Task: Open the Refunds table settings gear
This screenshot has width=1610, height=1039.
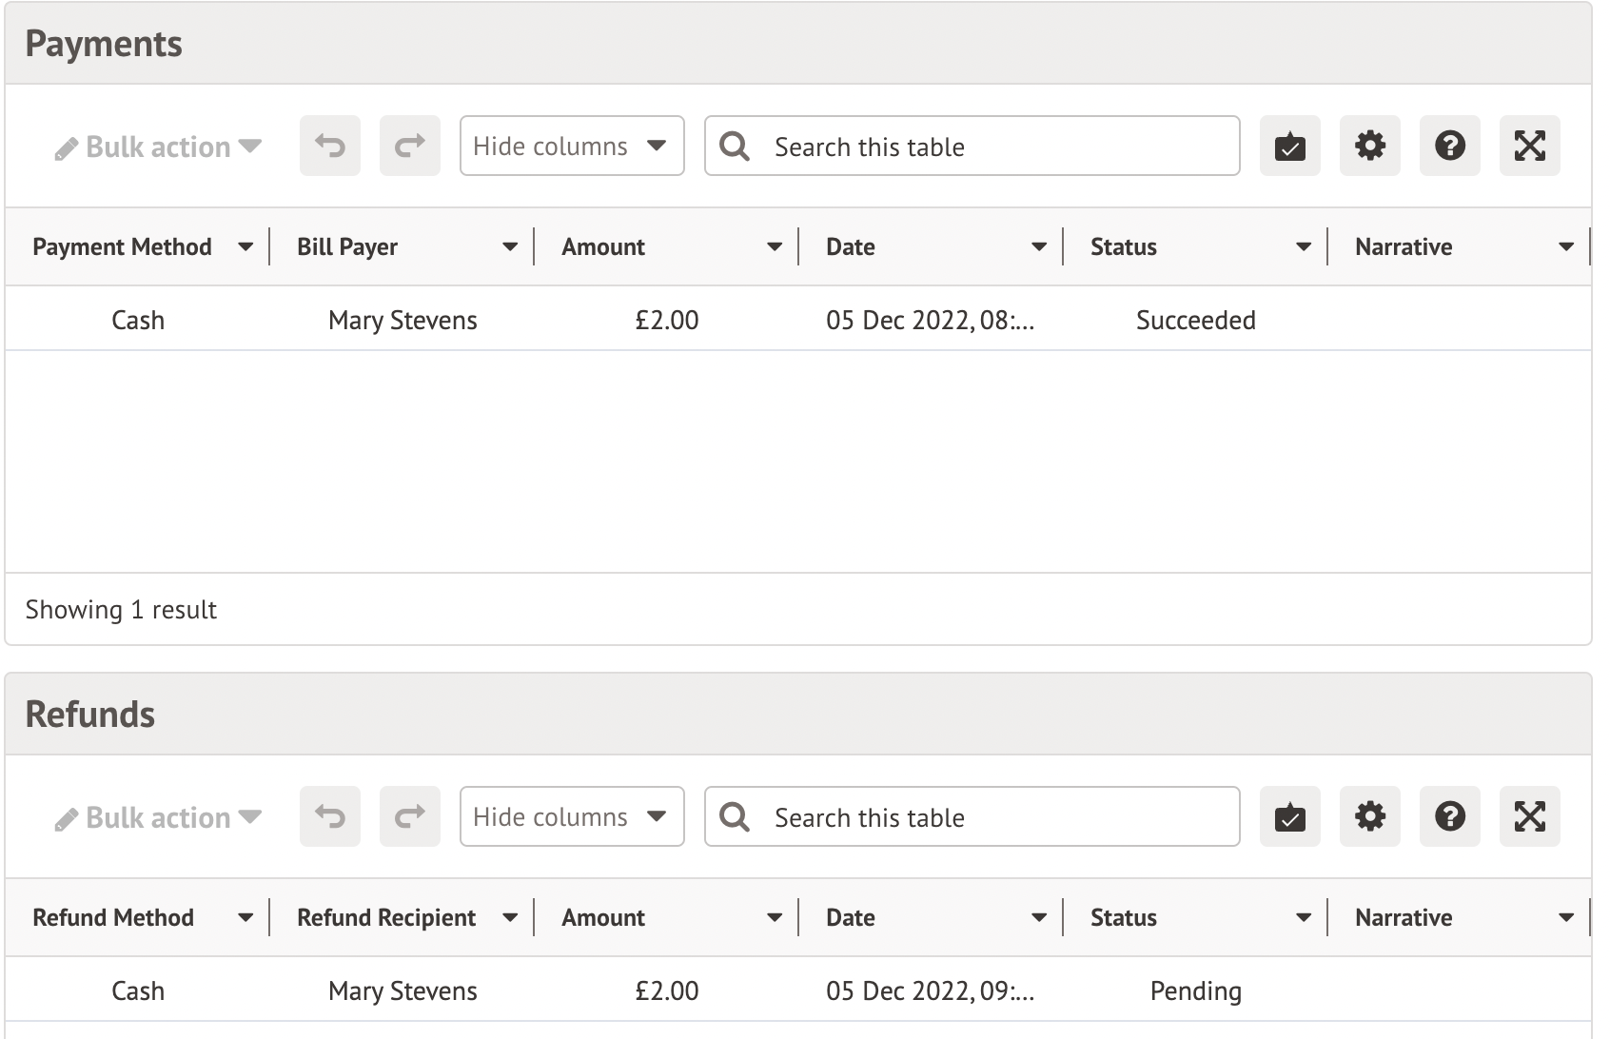Action: tap(1369, 816)
